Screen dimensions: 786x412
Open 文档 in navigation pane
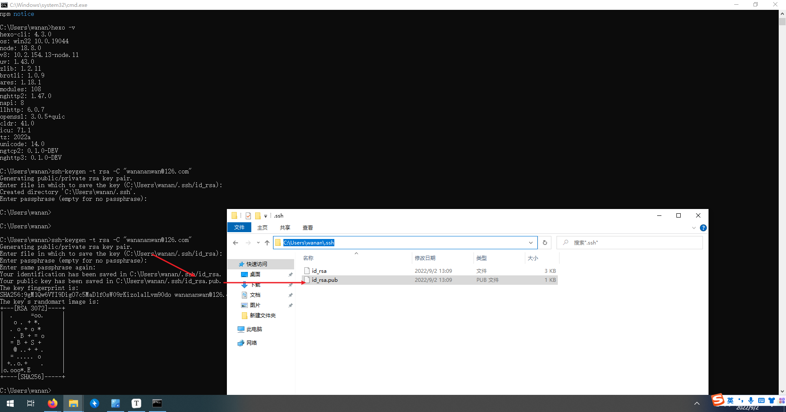pos(255,295)
